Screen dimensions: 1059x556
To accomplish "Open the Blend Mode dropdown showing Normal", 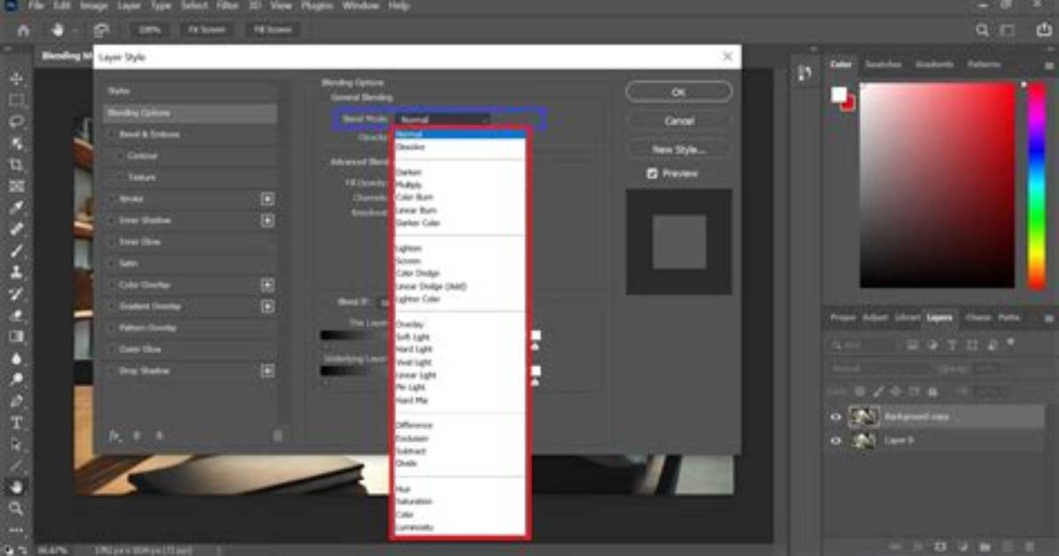I will 443,120.
